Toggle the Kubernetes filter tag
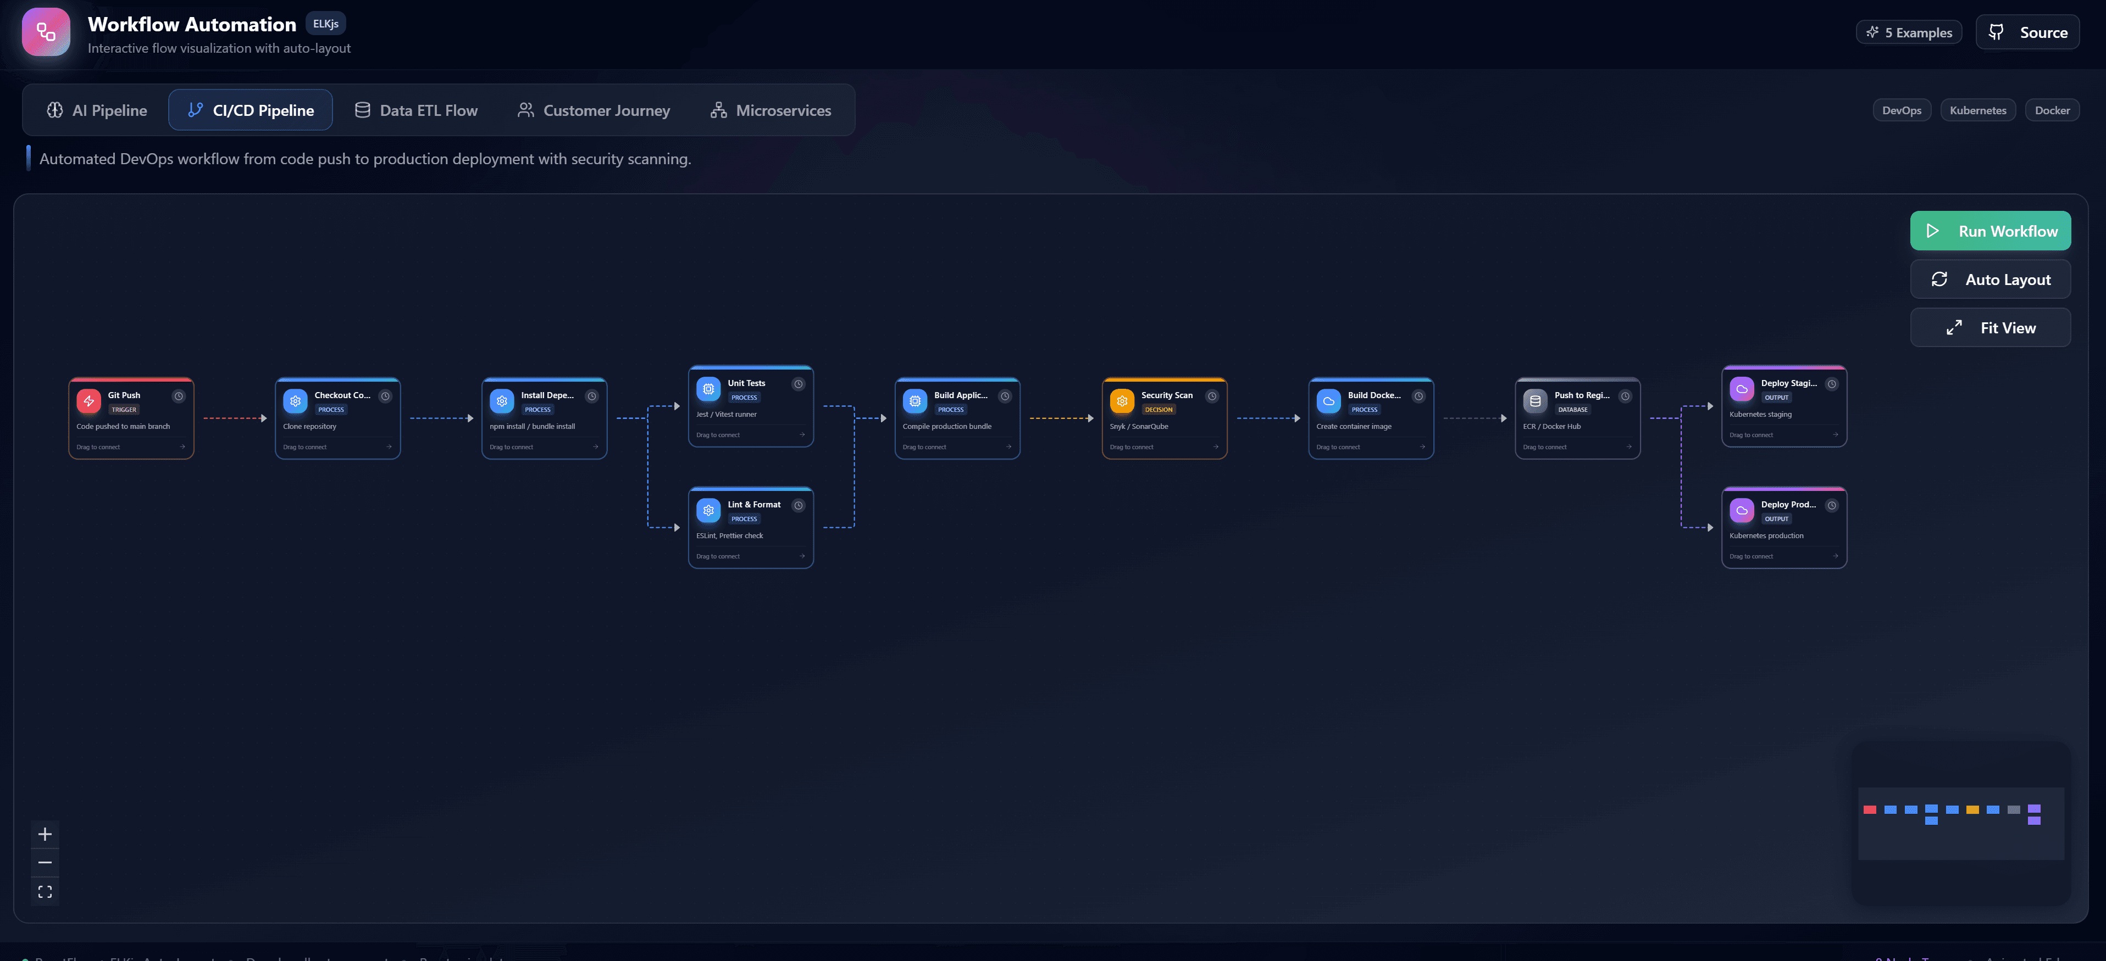Viewport: 2106px width, 961px height. (x=1977, y=109)
